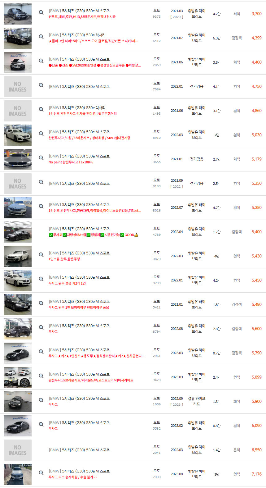Screen dimensions: 266x488
Task: Open magnifier preview for the 5,790 listing
Action: coord(41,352)
